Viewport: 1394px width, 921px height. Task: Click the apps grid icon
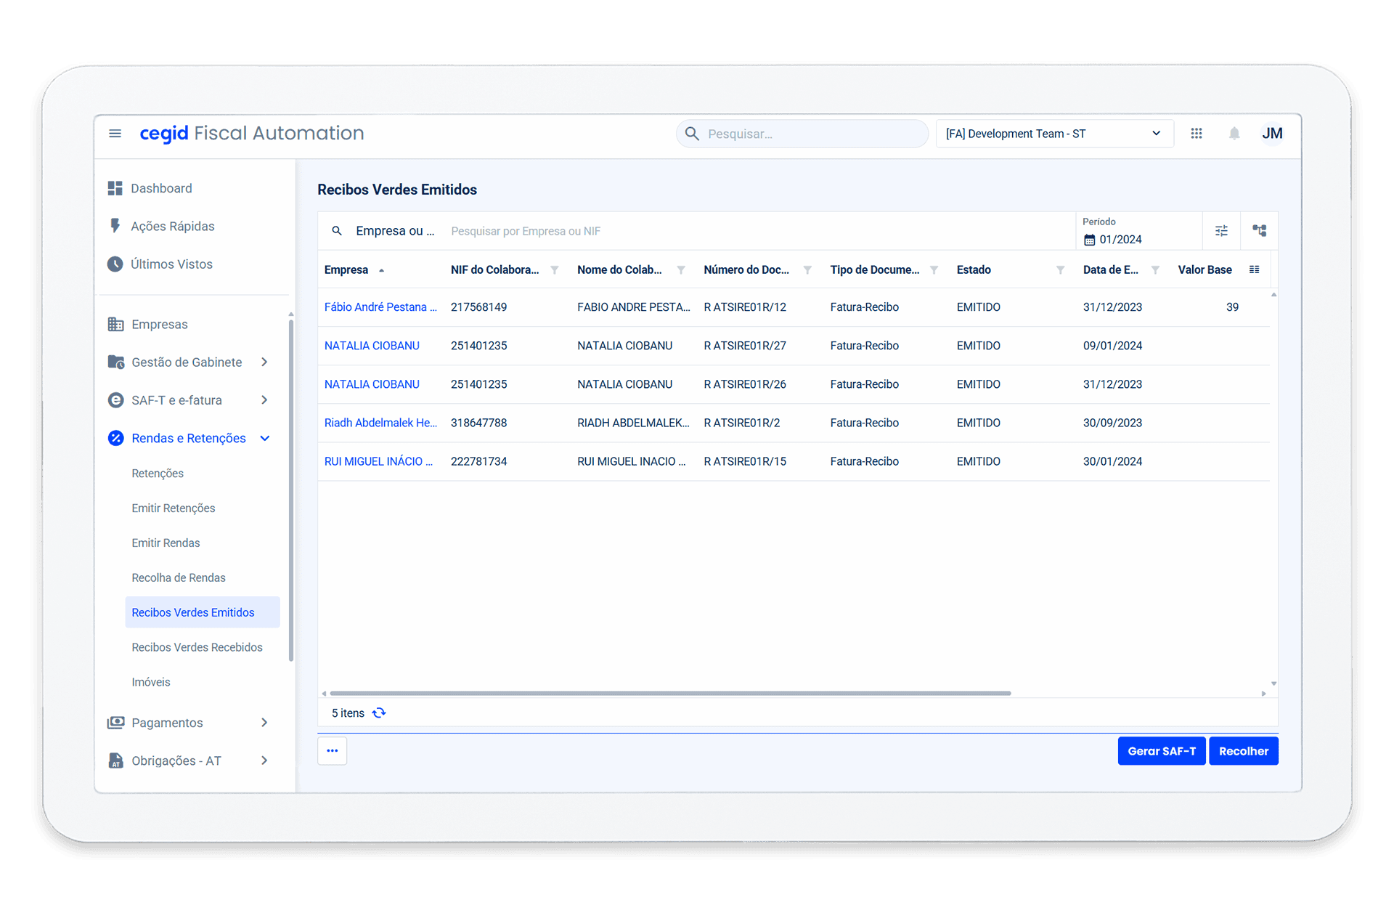tap(1197, 134)
